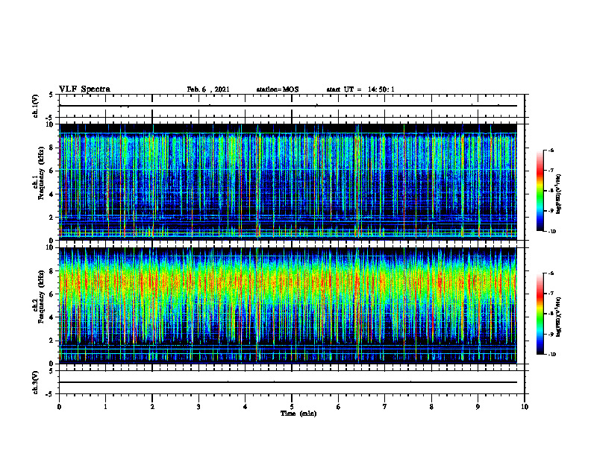Click the "2" kHz tick of ch.2 spectrogram
Screen dimensions: 591x456
[x=51, y=341]
